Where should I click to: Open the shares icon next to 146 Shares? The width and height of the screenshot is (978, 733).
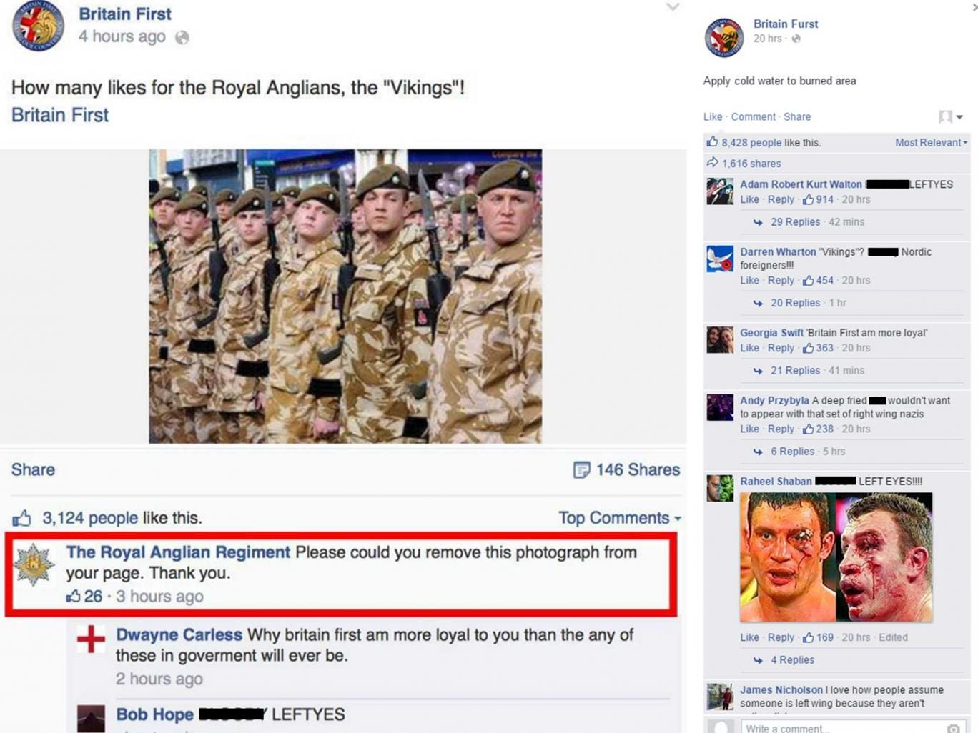[x=582, y=469]
